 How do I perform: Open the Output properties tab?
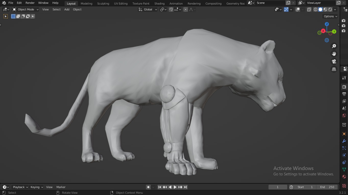[x=344, y=94]
